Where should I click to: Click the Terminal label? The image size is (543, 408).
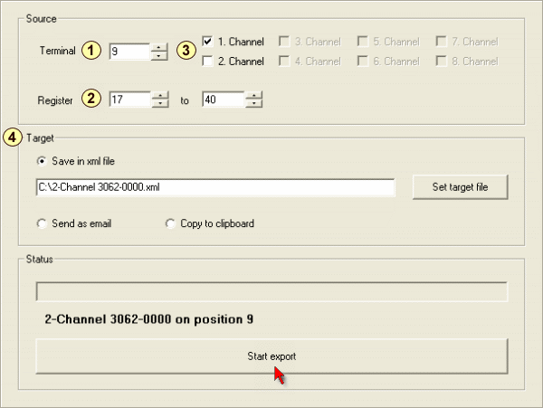point(58,51)
